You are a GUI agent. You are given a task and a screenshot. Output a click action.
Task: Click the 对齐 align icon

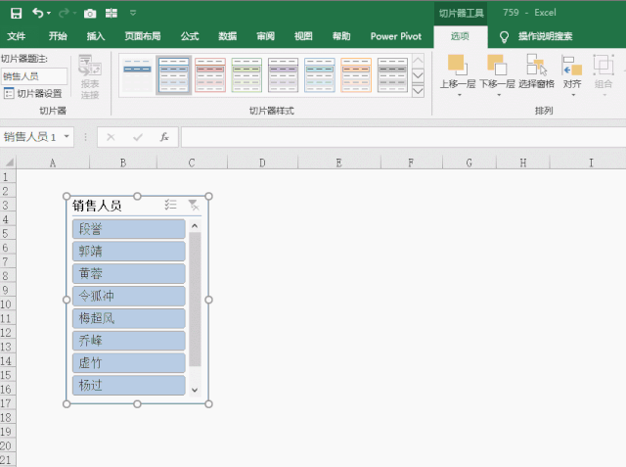point(572,71)
